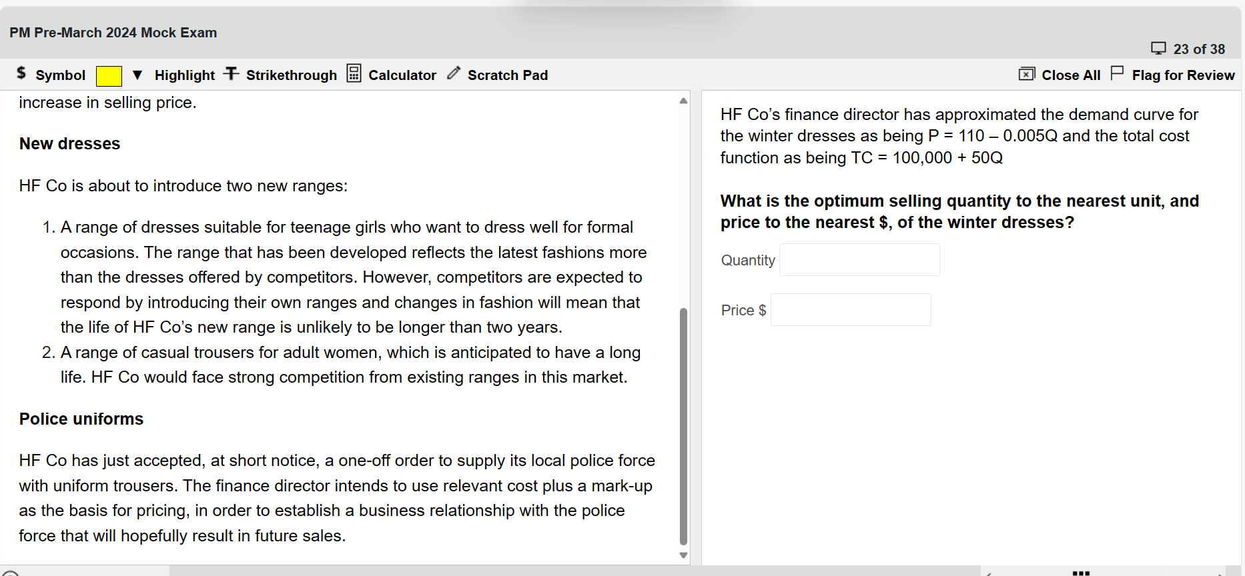
Task: Click the Flag for Review label
Action: pos(1182,75)
